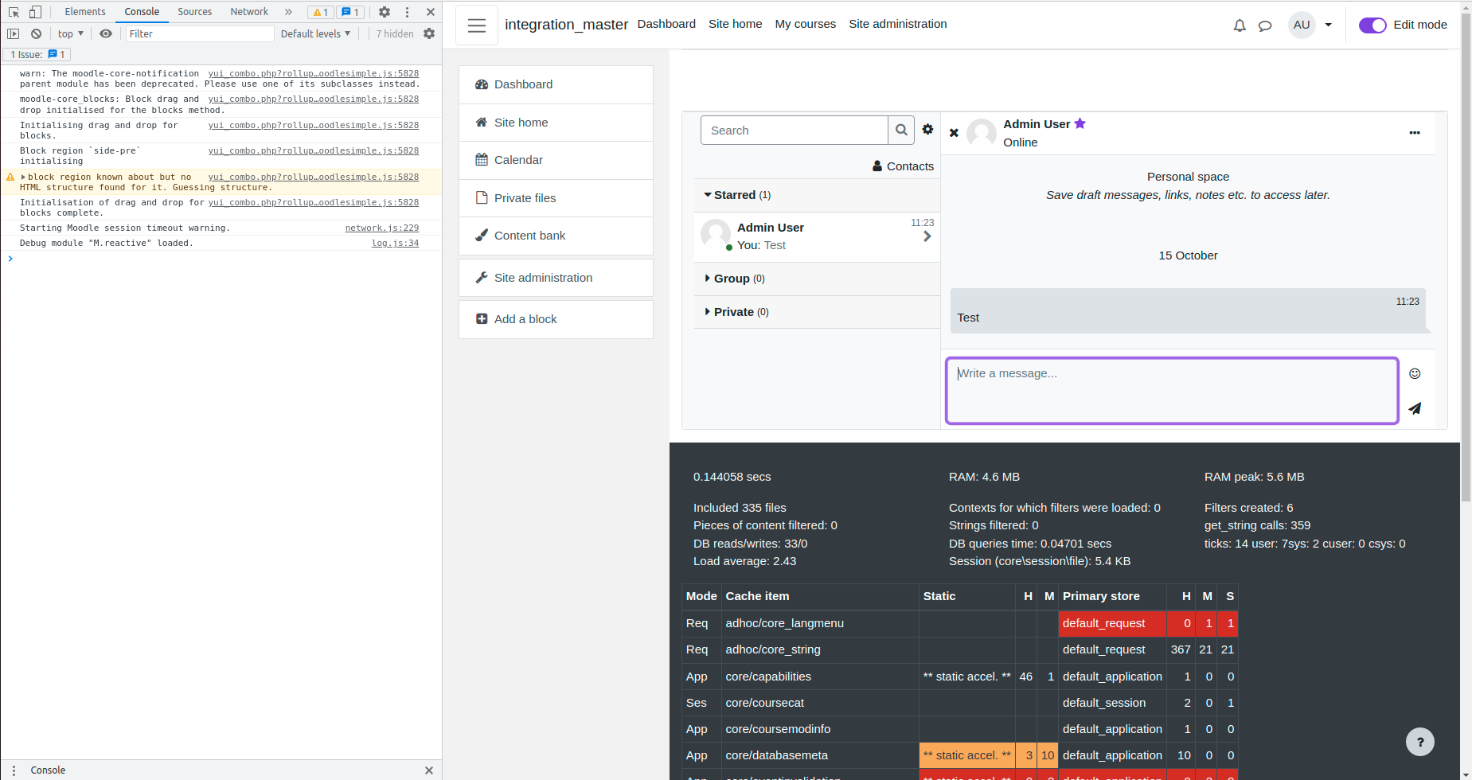Turn off the Edit mode switch
Image resolution: width=1472 pixels, height=780 pixels.
1372,25
